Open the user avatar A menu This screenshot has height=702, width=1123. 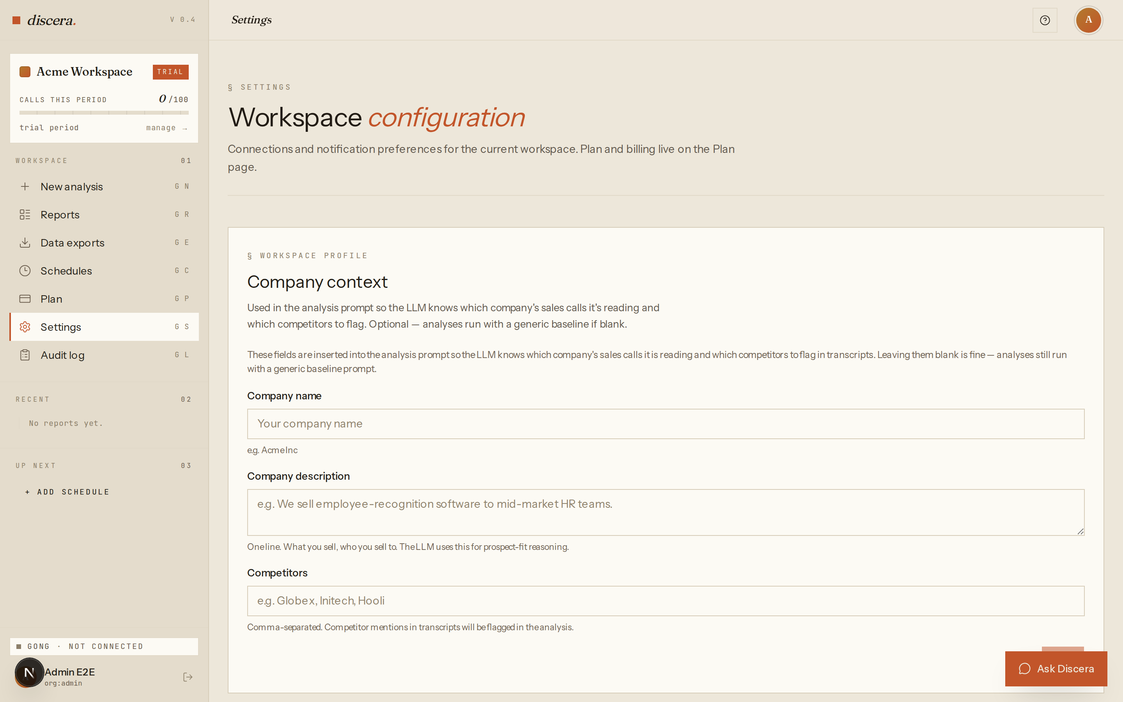click(x=1088, y=20)
